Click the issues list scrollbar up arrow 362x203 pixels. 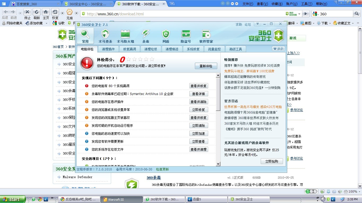pyautogui.click(x=218, y=75)
